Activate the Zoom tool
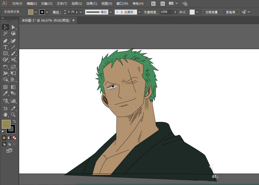259x185 pixels. (x=13, y=114)
